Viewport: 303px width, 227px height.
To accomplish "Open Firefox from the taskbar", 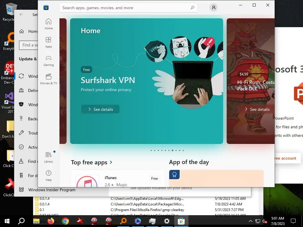I will [x=51, y=221].
